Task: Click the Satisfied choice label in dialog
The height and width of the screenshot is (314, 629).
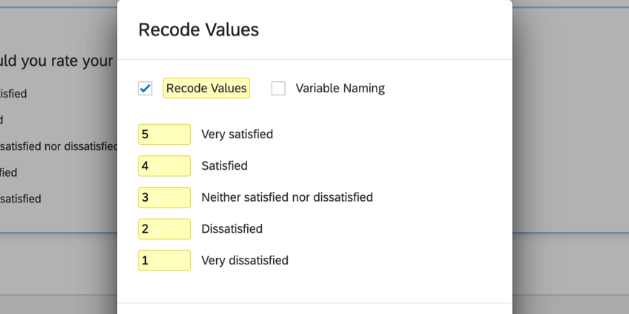Action: [224, 166]
